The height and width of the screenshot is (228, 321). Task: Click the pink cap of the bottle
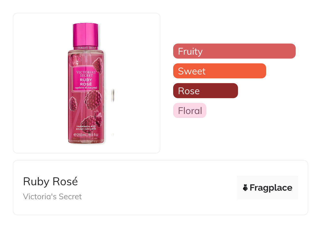[x=86, y=35]
